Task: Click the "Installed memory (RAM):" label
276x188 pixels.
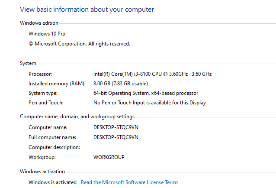Action: pos(57,84)
